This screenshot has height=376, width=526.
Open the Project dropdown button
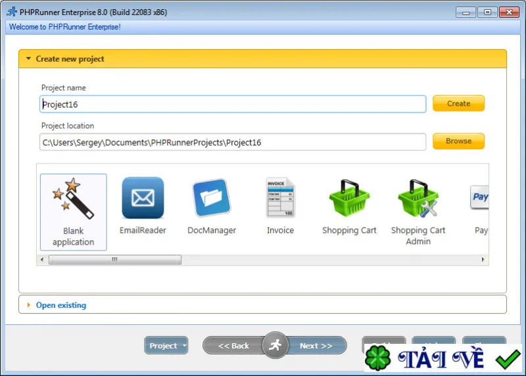pyautogui.click(x=166, y=346)
